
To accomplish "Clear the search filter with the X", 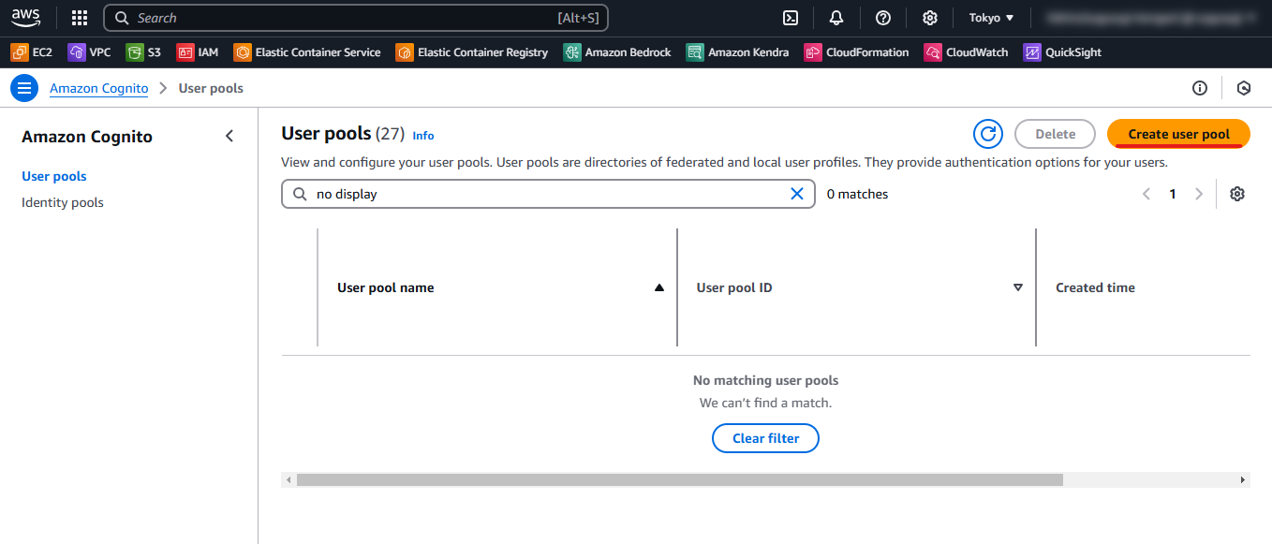I will (x=797, y=194).
